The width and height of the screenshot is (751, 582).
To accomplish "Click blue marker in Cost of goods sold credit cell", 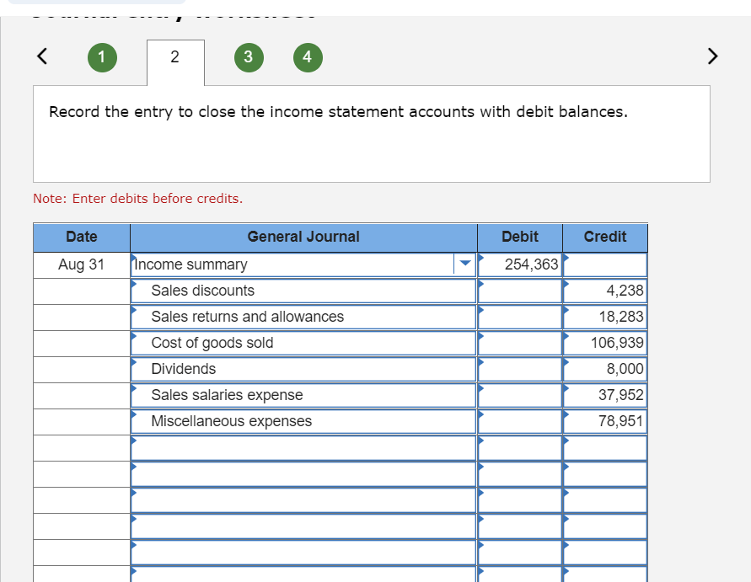I will [x=566, y=338].
